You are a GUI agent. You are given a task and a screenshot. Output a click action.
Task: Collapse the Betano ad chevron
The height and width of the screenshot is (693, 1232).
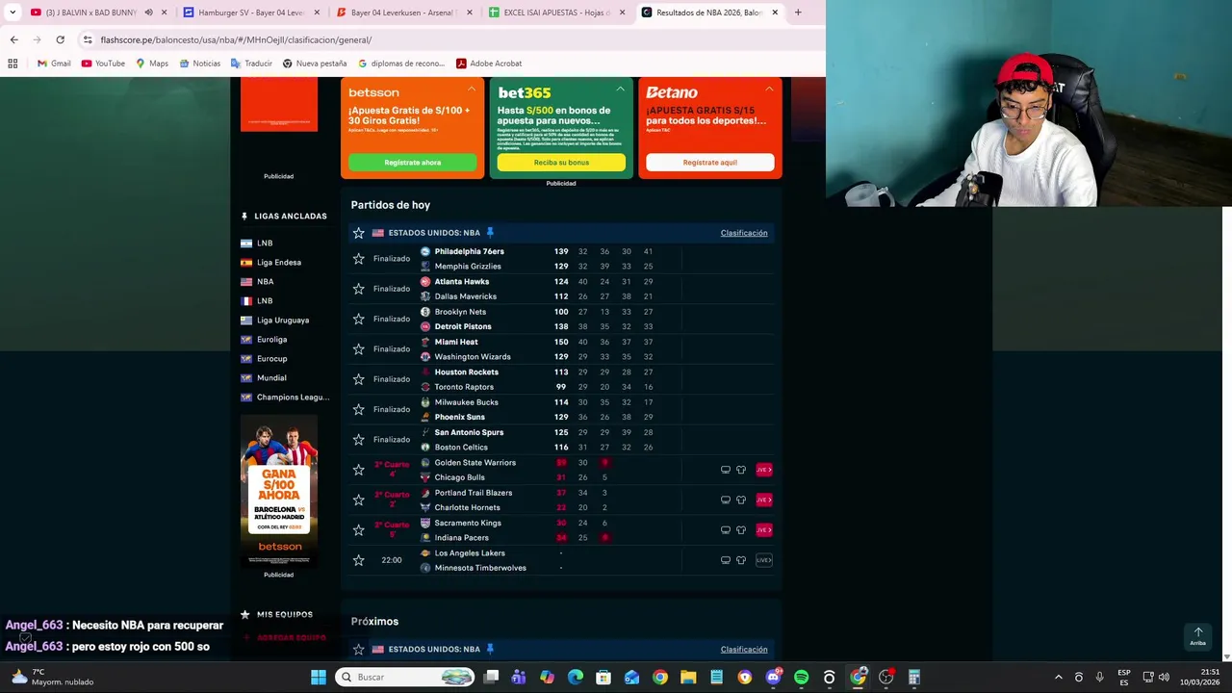click(769, 89)
